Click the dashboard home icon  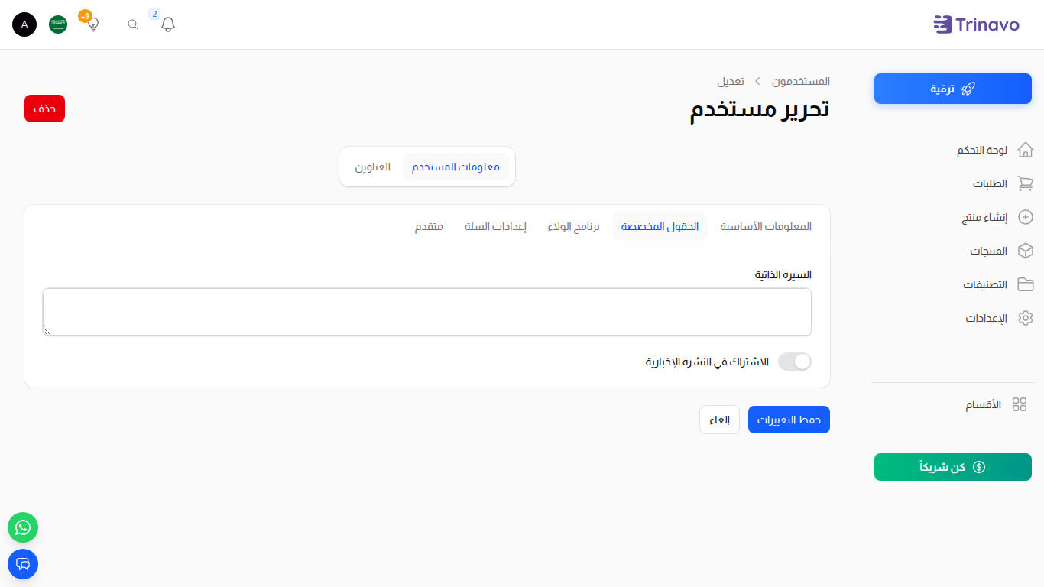point(1026,150)
